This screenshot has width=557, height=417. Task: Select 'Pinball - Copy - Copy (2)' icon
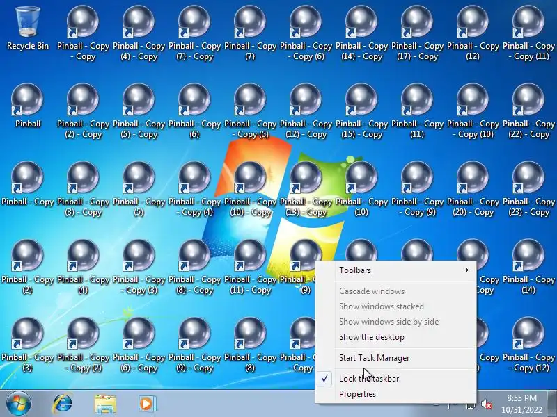(x=83, y=345)
